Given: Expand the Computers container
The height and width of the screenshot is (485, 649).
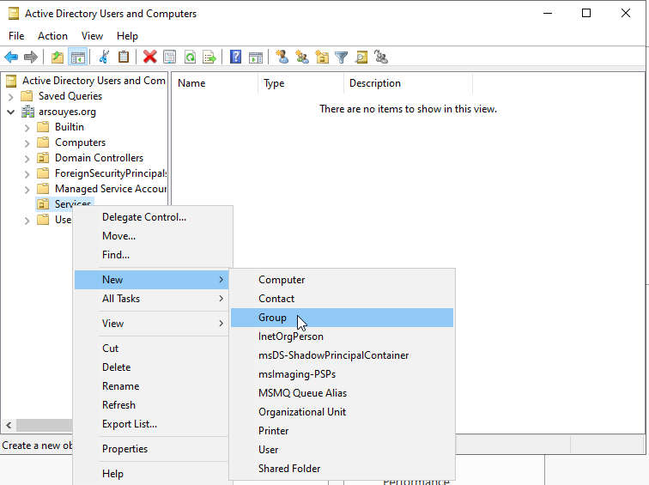Looking at the screenshot, I should pyautogui.click(x=27, y=143).
